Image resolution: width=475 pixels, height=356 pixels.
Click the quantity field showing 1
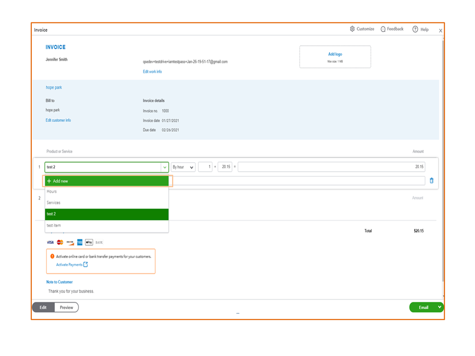coord(205,167)
